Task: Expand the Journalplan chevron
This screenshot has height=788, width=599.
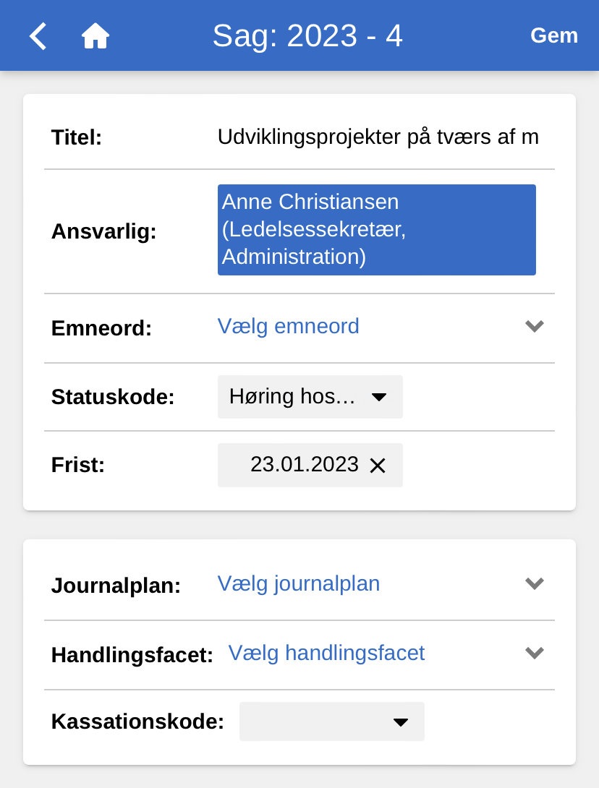Action: click(x=534, y=584)
